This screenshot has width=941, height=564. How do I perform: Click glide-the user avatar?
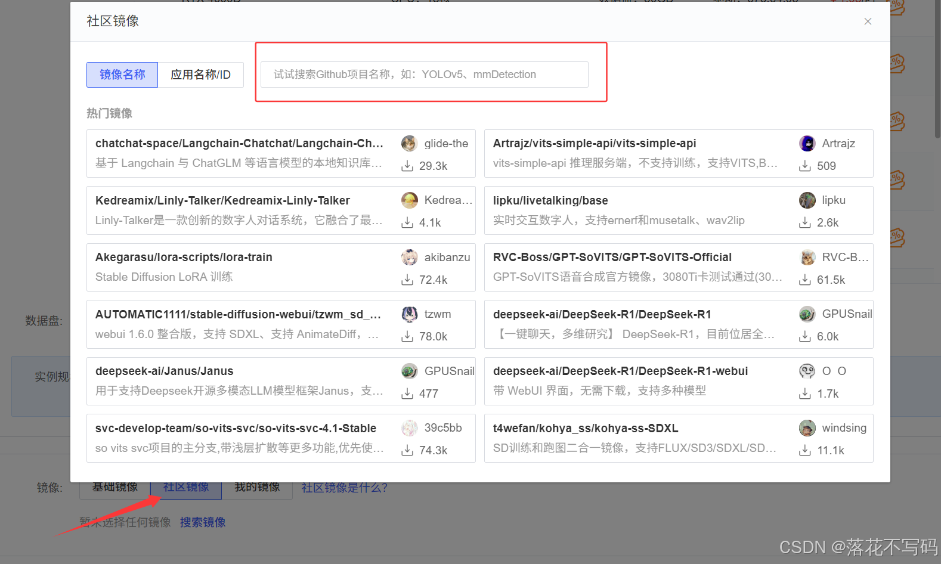click(409, 143)
